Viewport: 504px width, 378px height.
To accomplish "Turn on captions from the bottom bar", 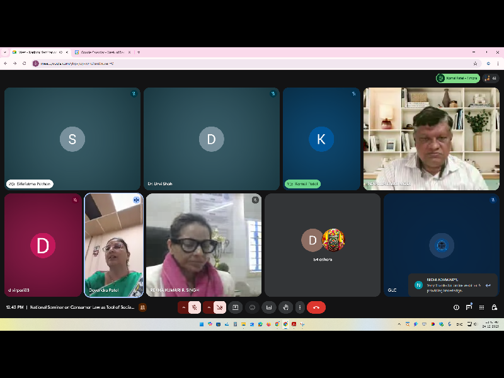I will 269,307.
